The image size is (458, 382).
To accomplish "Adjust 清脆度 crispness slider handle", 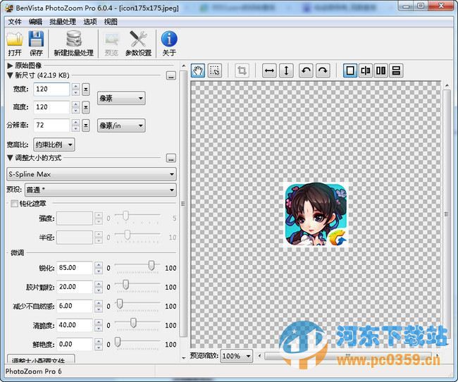I will (133, 323).
